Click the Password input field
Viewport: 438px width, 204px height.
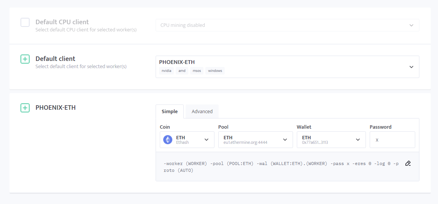tap(392, 140)
